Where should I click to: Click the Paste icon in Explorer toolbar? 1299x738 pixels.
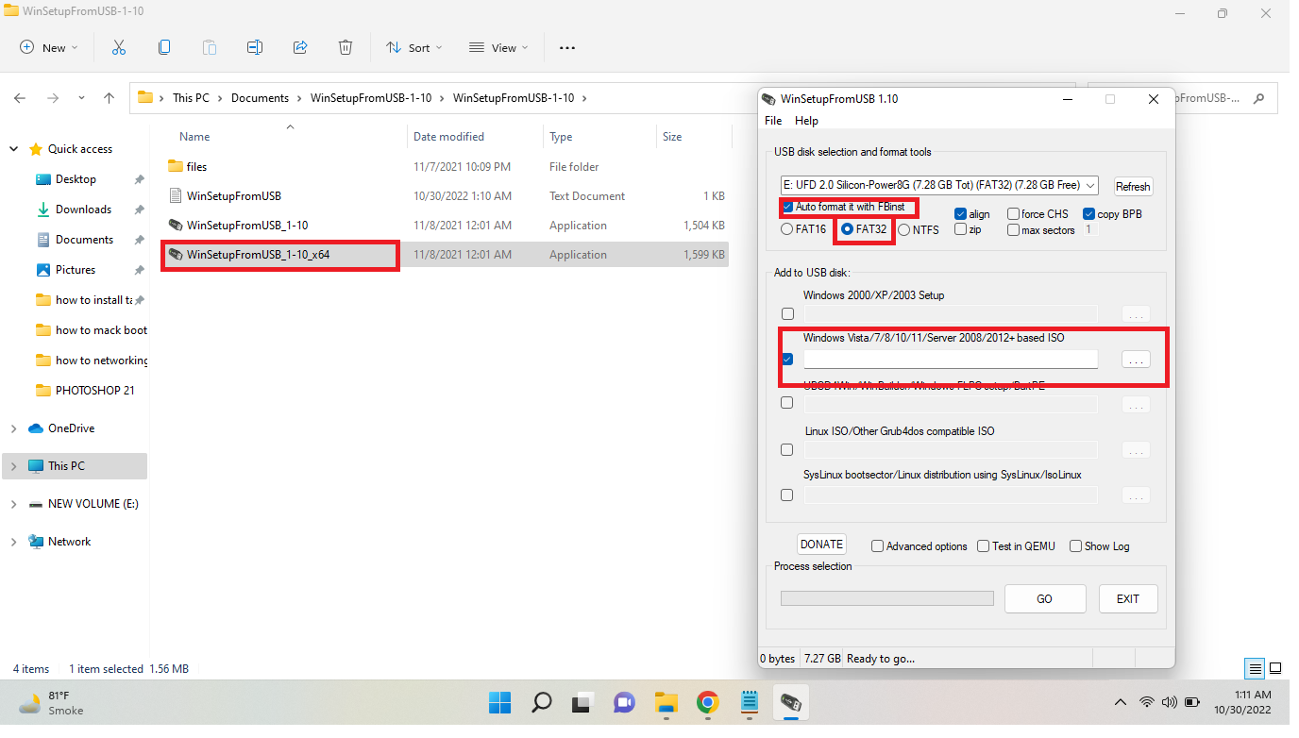pyautogui.click(x=210, y=47)
